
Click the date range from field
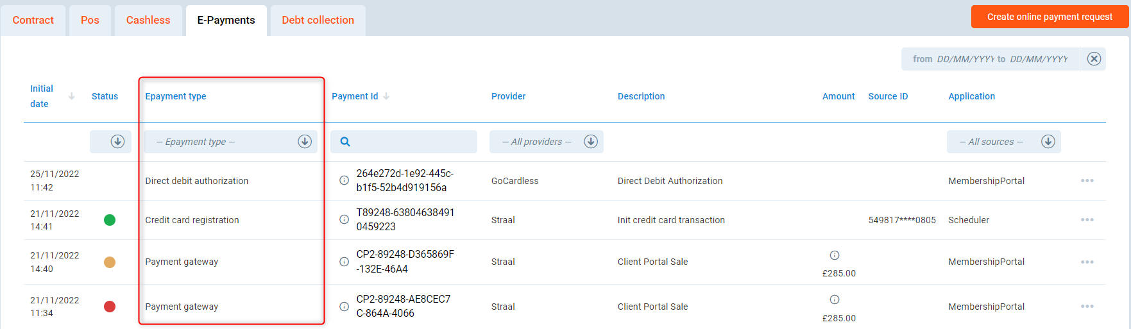tap(964, 59)
